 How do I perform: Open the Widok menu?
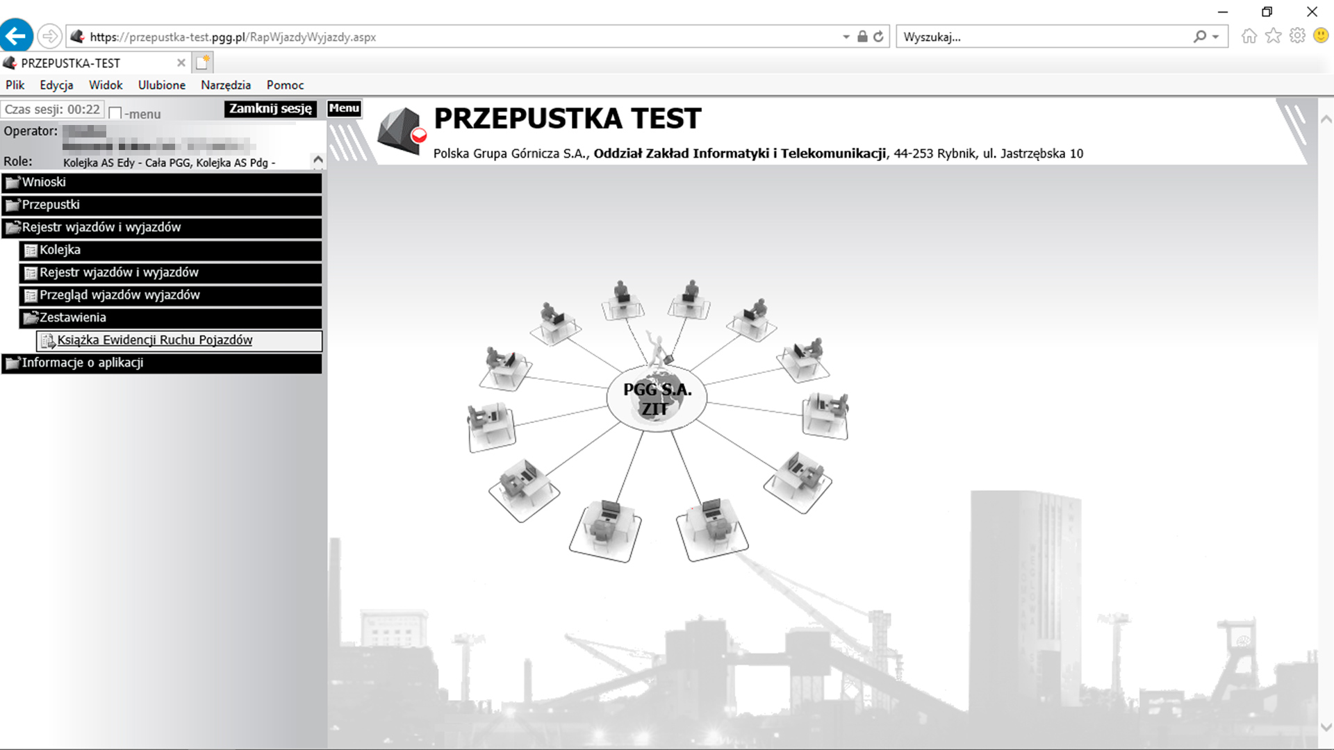tap(106, 85)
